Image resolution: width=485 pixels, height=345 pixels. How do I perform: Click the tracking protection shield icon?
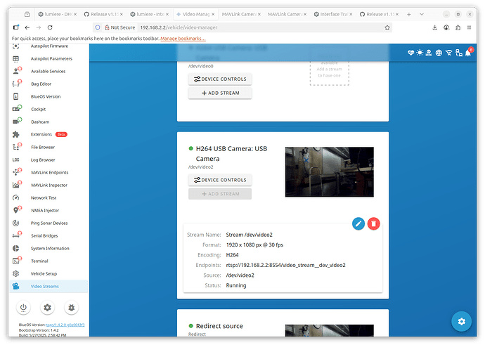coord(98,27)
